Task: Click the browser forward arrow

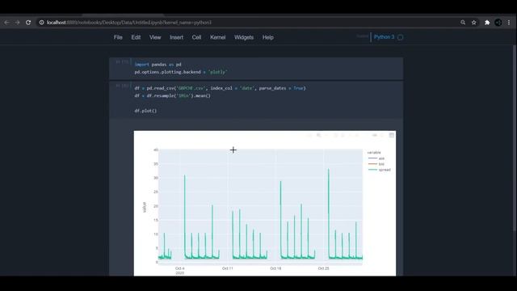Action: [18, 23]
